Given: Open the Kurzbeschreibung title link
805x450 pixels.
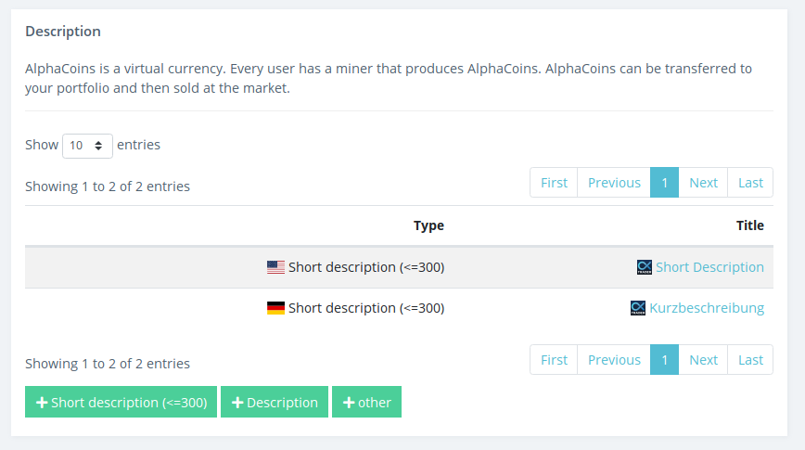Looking at the screenshot, I should (707, 308).
